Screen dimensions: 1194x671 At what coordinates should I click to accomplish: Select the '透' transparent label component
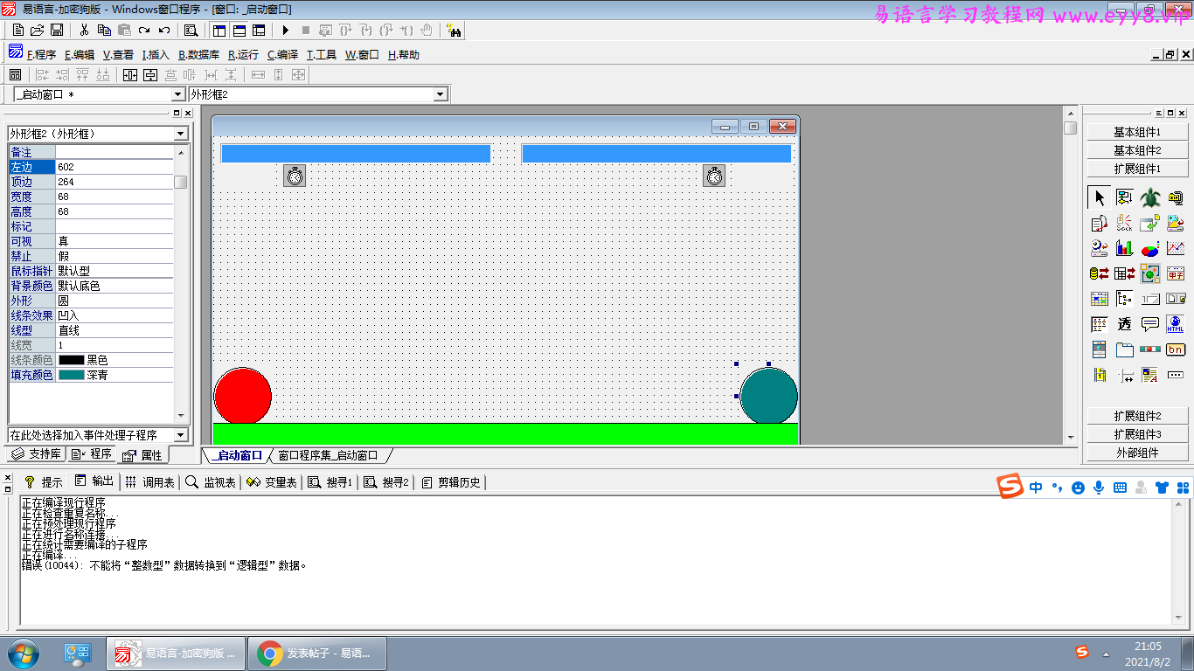coord(1124,325)
